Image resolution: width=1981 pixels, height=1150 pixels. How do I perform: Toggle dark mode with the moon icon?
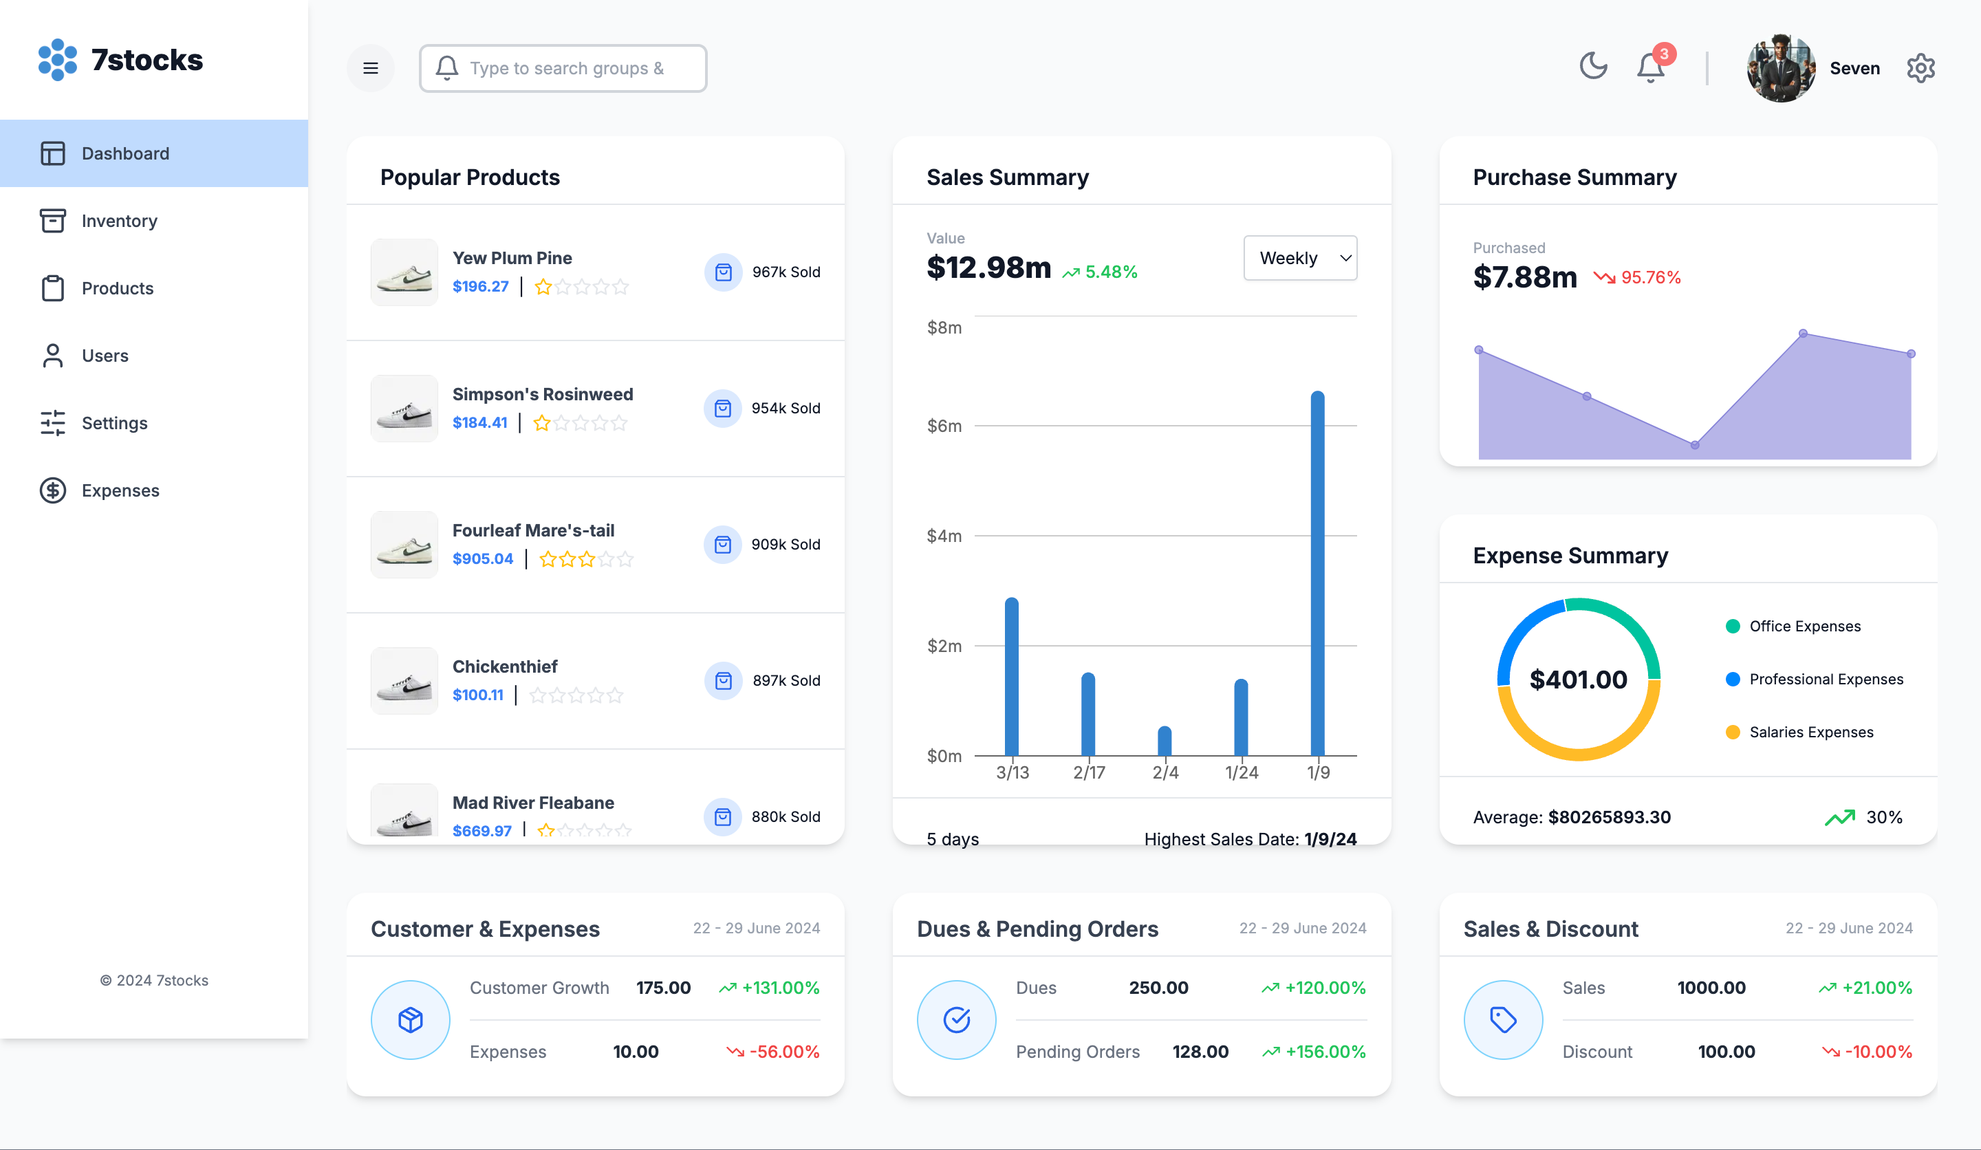pos(1594,66)
